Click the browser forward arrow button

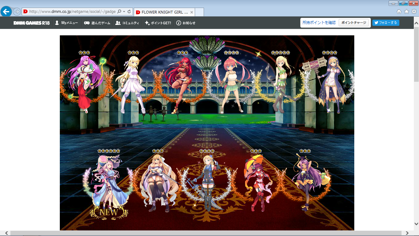[17, 12]
